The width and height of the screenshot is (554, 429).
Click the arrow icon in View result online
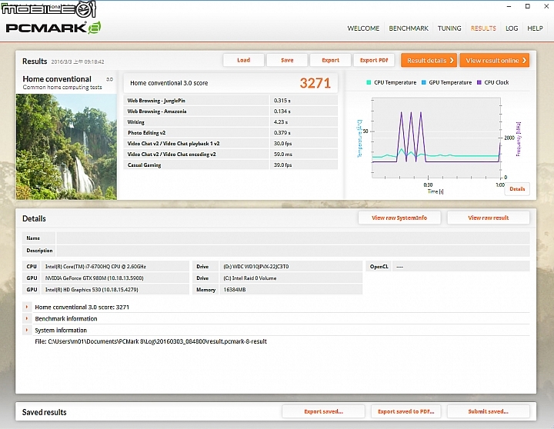tap(524, 61)
